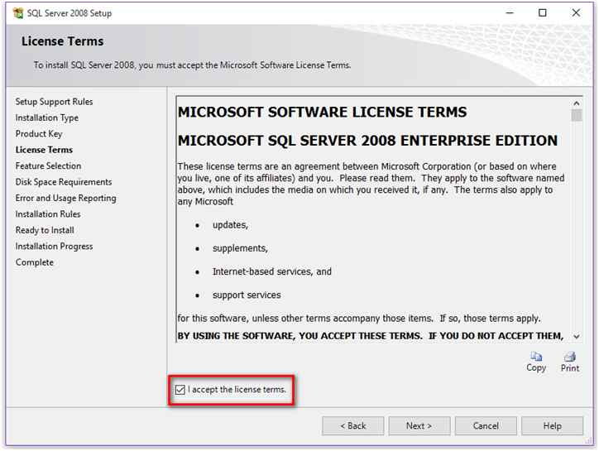Click the Print icon below license text
The image size is (599, 451).
569,357
